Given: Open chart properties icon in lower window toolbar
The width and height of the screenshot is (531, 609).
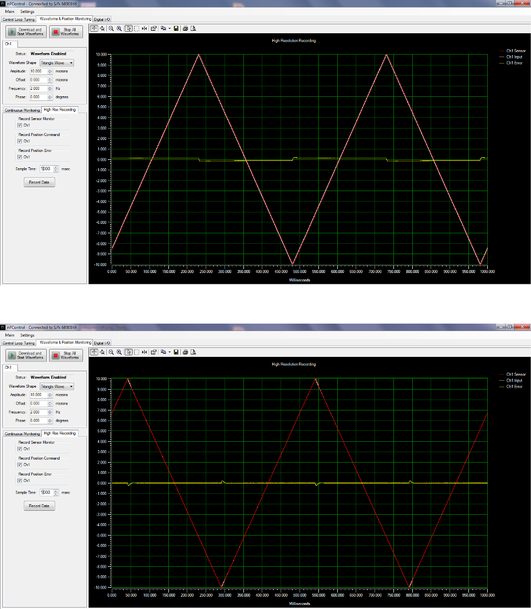Looking at the screenshot, I should [153, 352].
